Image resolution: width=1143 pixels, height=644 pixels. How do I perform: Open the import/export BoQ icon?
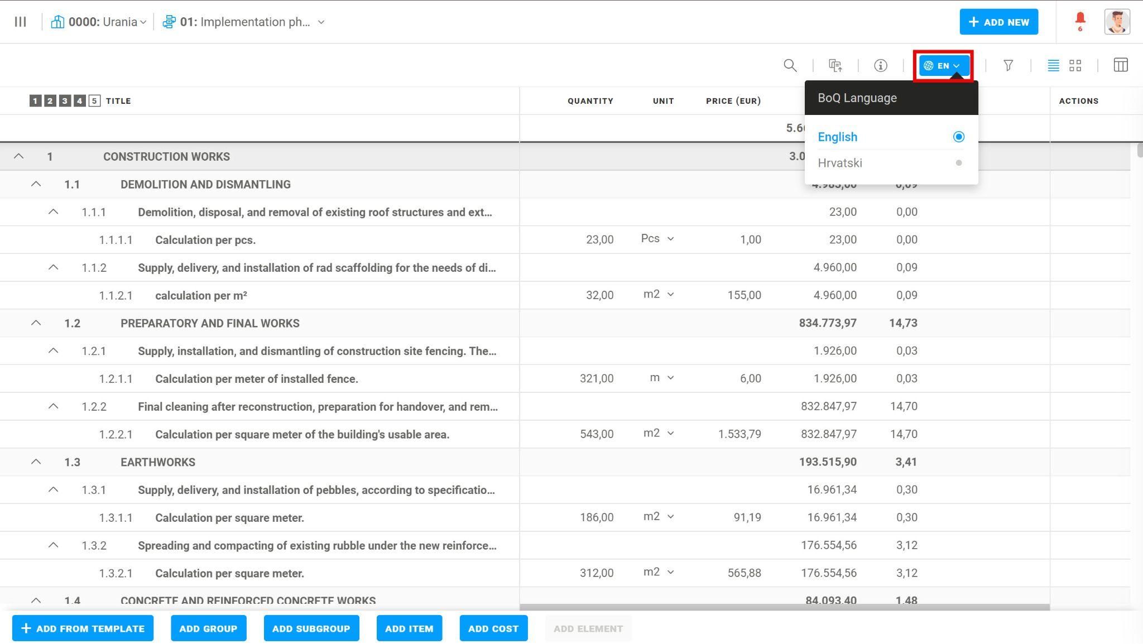click(835, 65)
